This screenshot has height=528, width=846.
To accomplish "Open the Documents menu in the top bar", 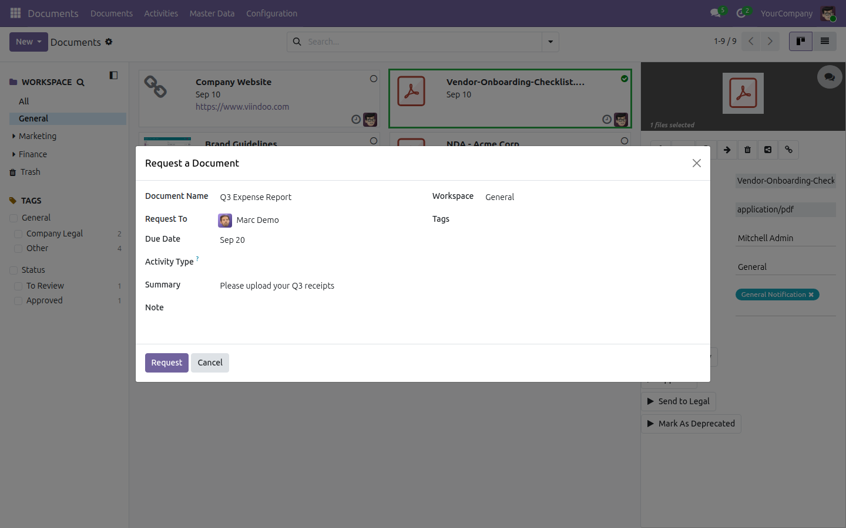I will 112,13.
